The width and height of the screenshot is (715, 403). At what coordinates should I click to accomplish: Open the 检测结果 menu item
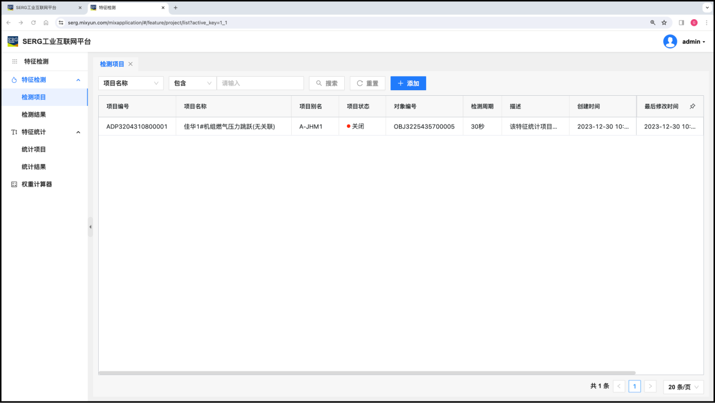[x=34, y=114]
